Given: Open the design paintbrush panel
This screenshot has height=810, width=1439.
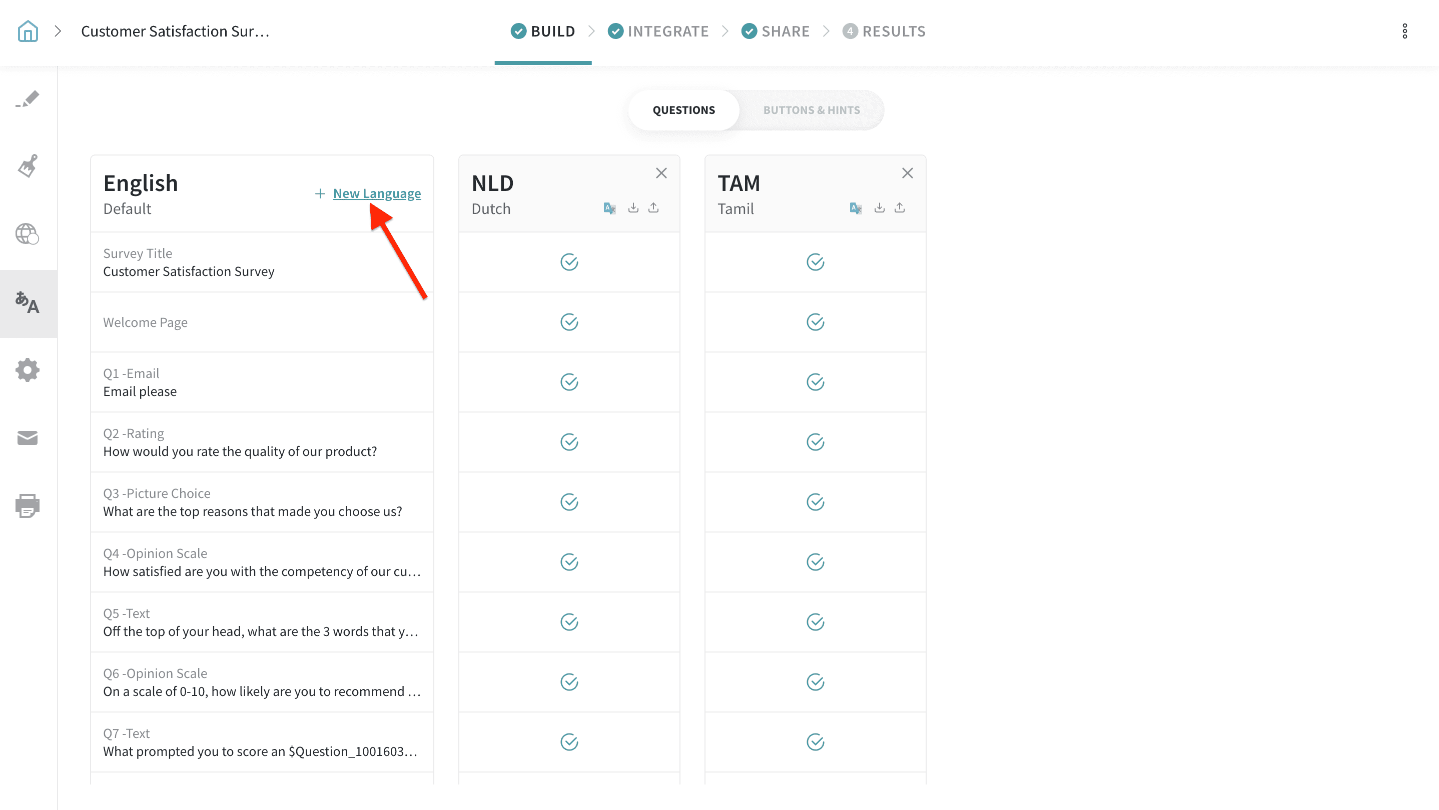Looking at the screenshot, I should 28,166.
